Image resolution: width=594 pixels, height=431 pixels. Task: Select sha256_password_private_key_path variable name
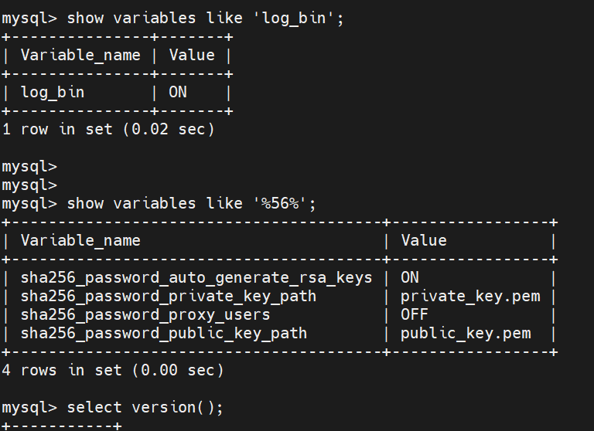tap(169, 296)
